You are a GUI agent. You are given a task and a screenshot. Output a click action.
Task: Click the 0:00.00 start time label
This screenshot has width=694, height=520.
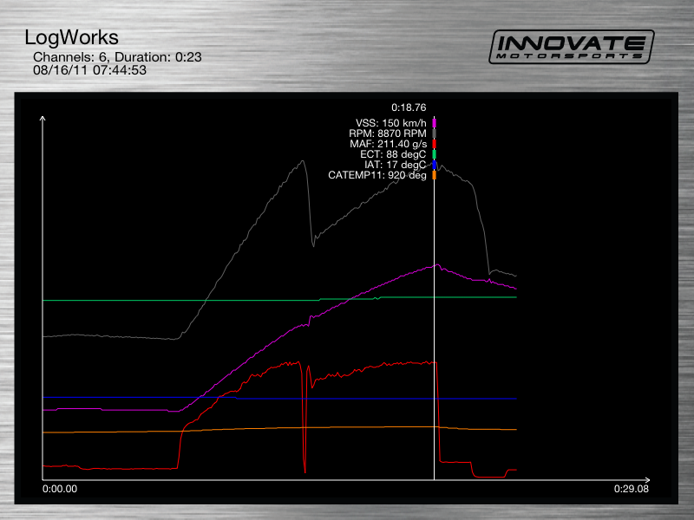[x=60, y=489]
